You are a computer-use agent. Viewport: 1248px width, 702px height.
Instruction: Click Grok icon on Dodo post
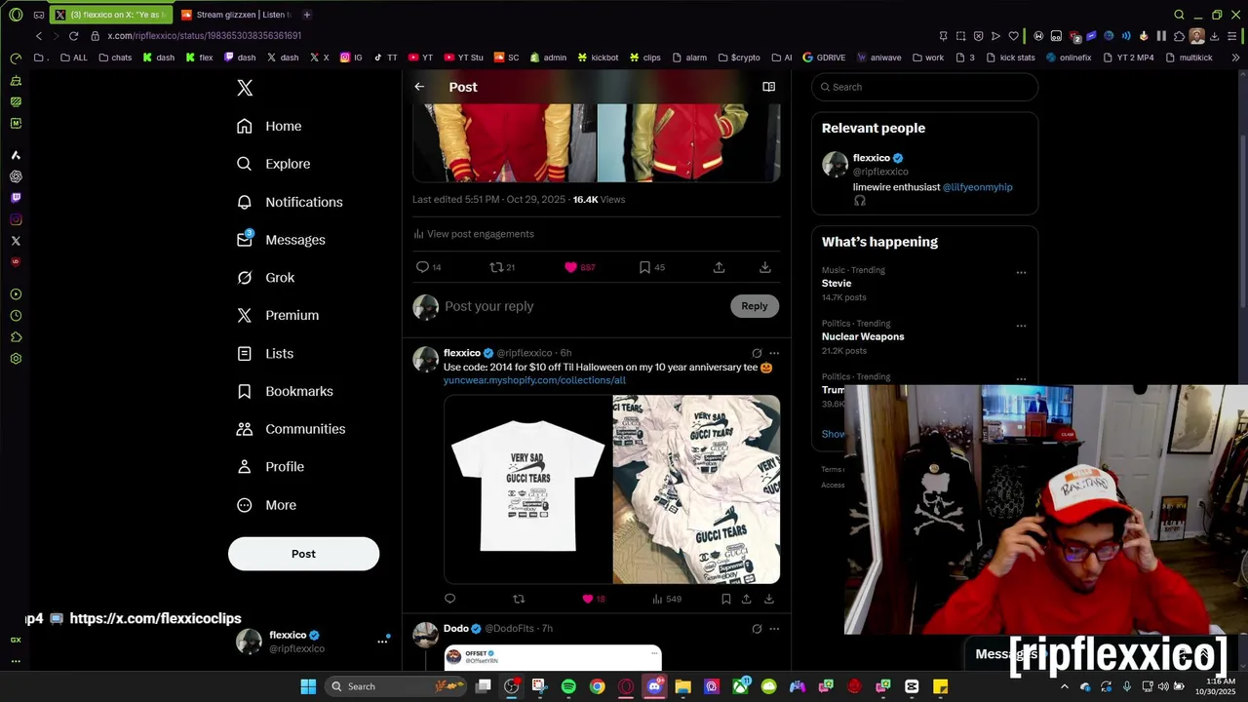(x=757, y=629)
